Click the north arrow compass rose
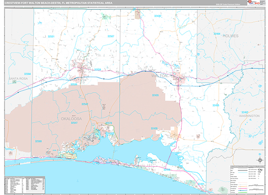Viewport: 268px width, 195px height. click(259, 160)
